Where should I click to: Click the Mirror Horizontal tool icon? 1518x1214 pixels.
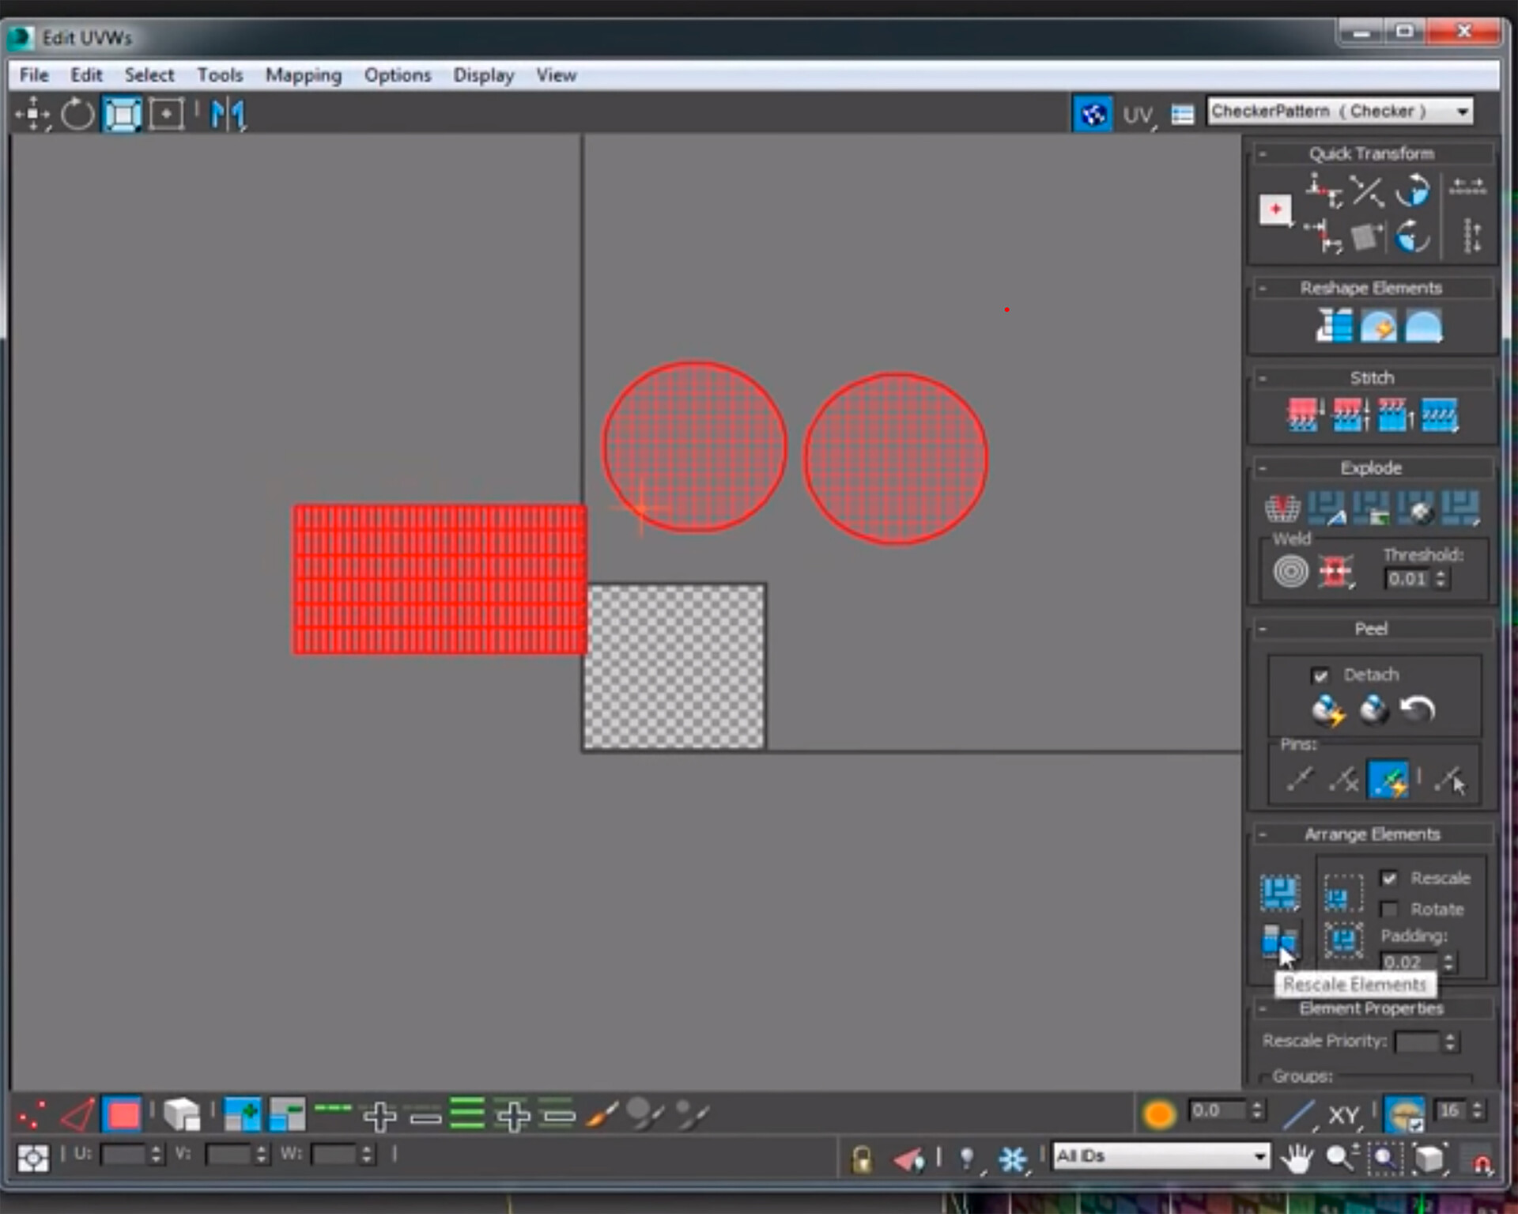[x=228, y=115]
